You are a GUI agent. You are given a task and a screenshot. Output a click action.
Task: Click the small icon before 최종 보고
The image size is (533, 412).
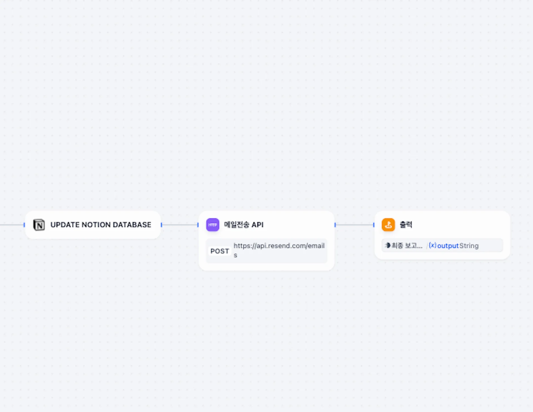388,245
